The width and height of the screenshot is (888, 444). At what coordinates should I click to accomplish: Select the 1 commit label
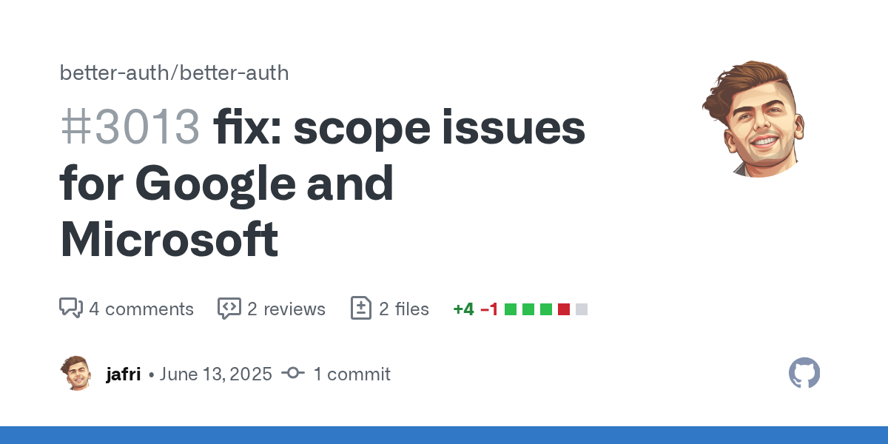click(351, 374)
